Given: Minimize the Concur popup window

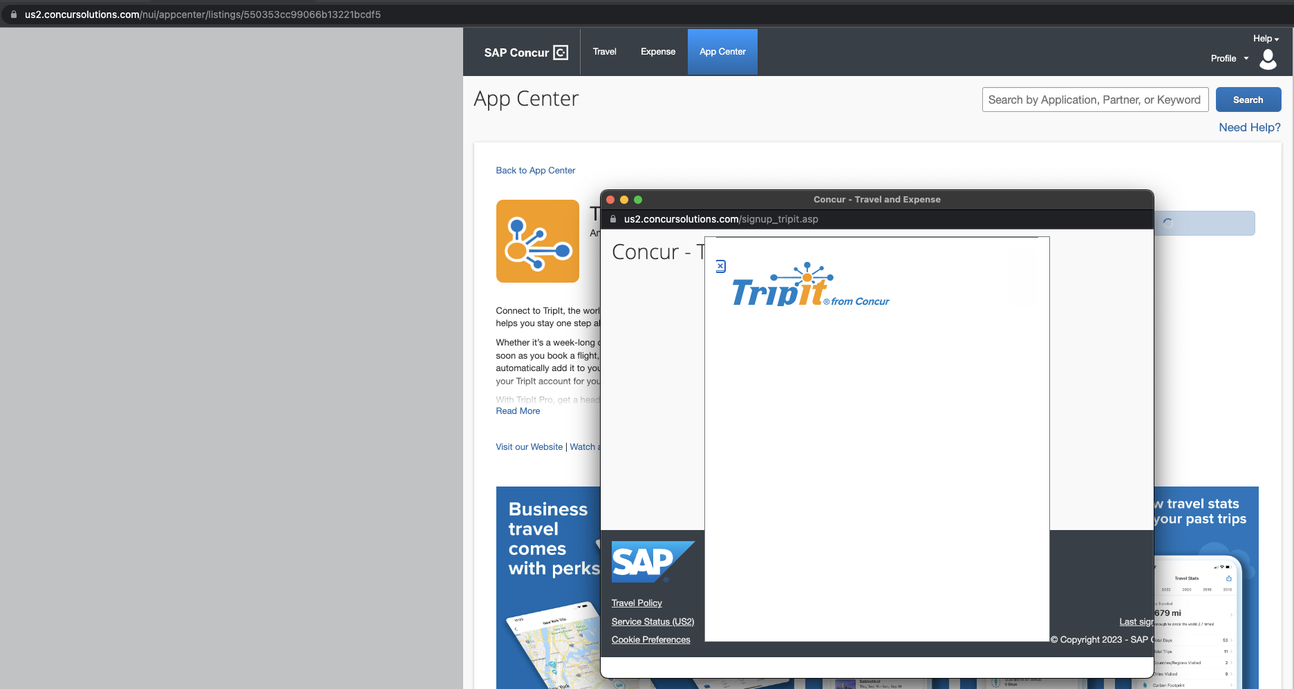Looking at the screenshot, I should (x=624, y=200).
